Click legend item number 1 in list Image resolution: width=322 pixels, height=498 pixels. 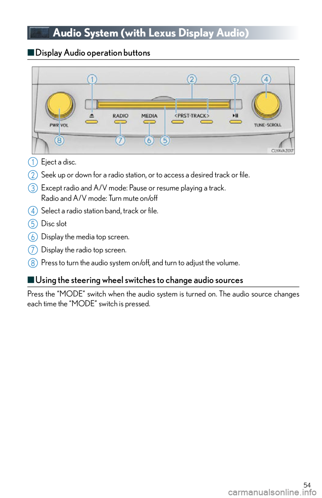point(33,162)
